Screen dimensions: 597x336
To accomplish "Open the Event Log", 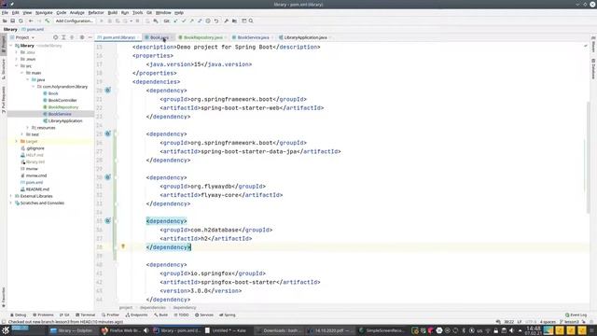I will coord(576,315).
